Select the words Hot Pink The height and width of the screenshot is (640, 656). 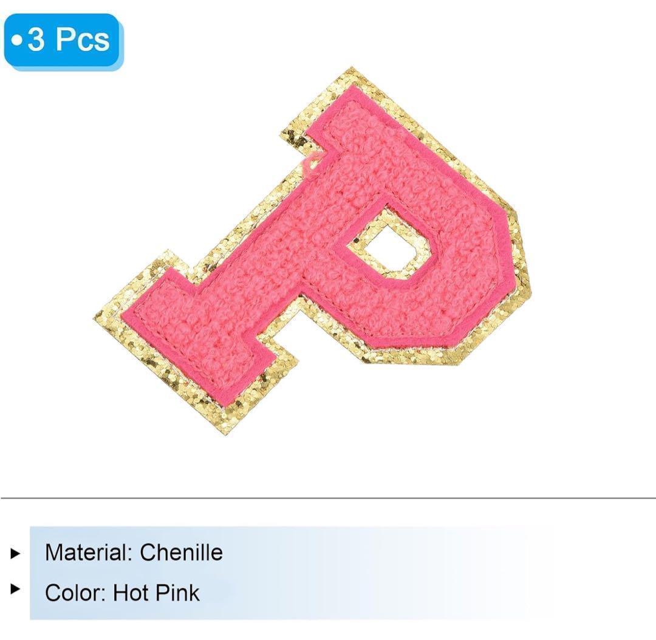coord(157,593)
